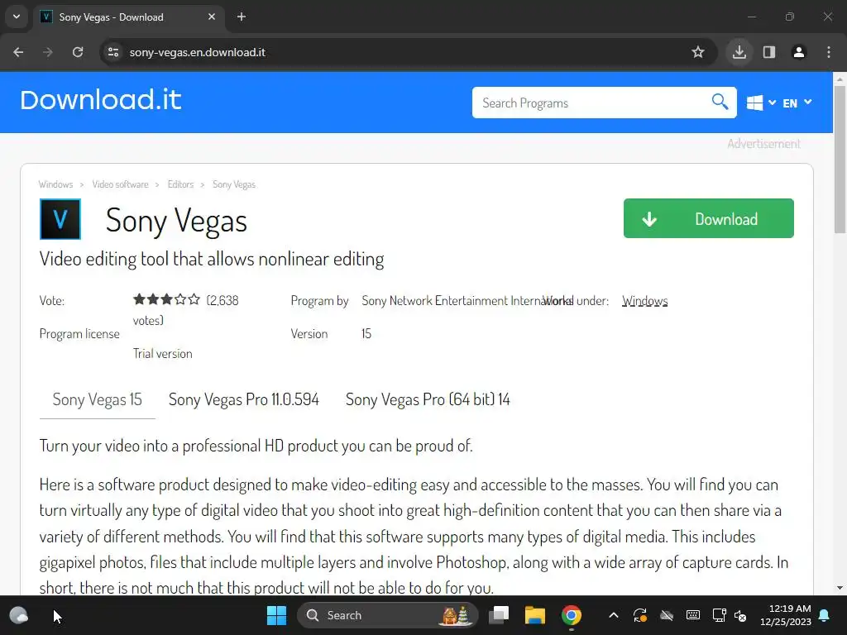Open File Explorer from the taskbar

pos(535,615)
